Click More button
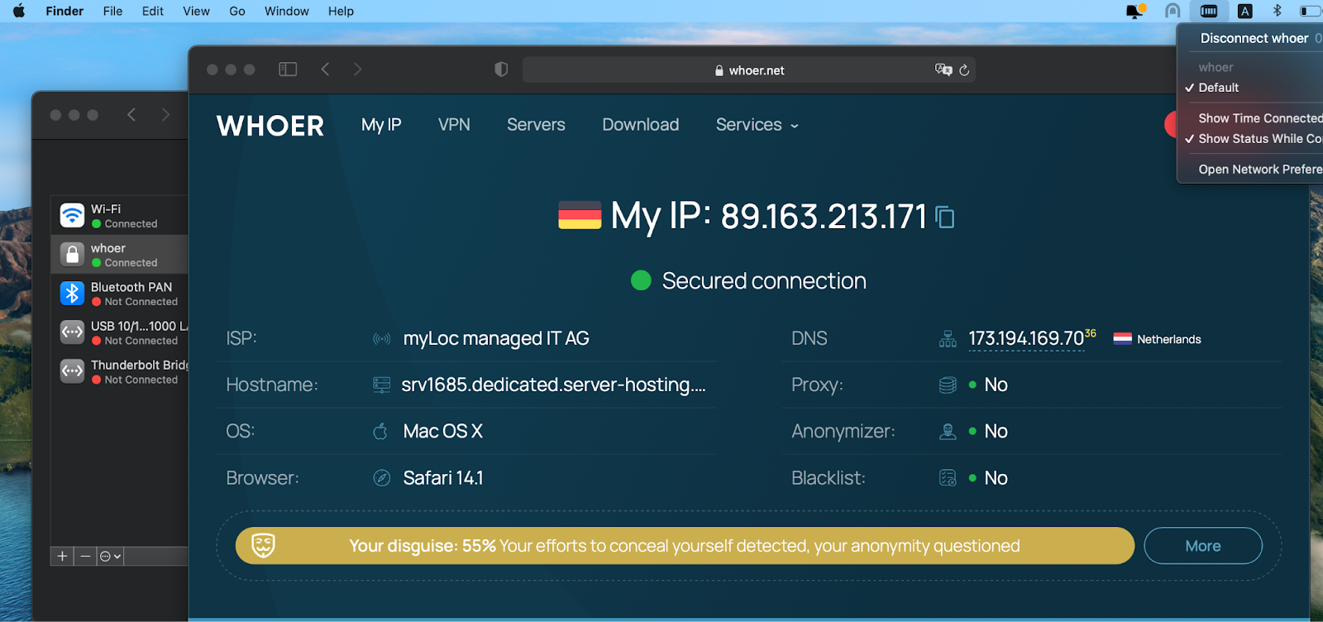This screenshot has height=622, width=1323. 1203,546
